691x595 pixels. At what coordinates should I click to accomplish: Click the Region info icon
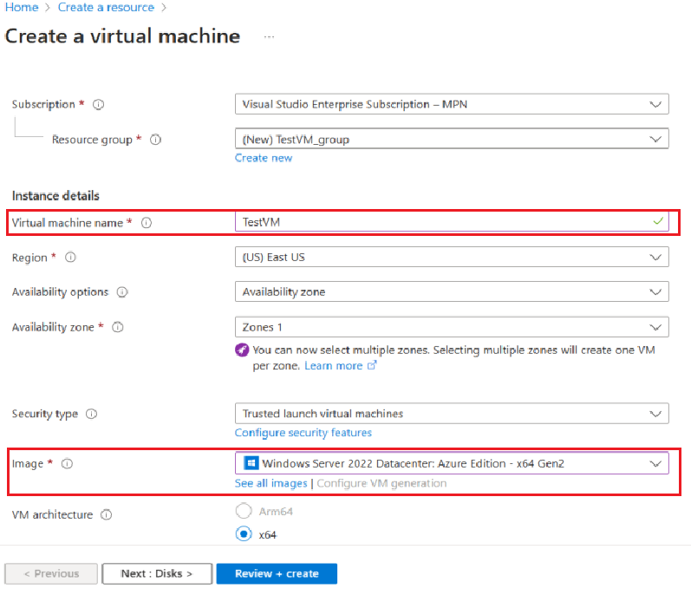pos(70,257)
